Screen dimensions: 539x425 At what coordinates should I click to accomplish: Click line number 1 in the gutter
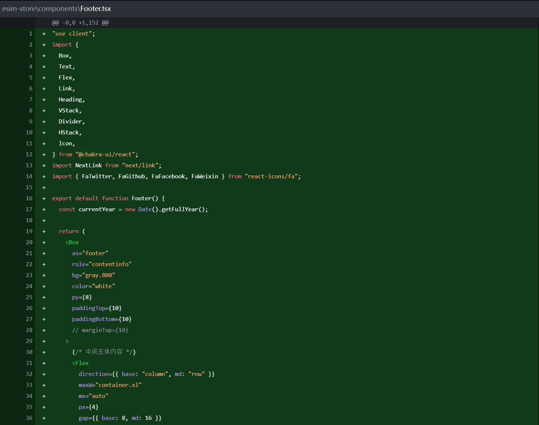tap(31, 34)
